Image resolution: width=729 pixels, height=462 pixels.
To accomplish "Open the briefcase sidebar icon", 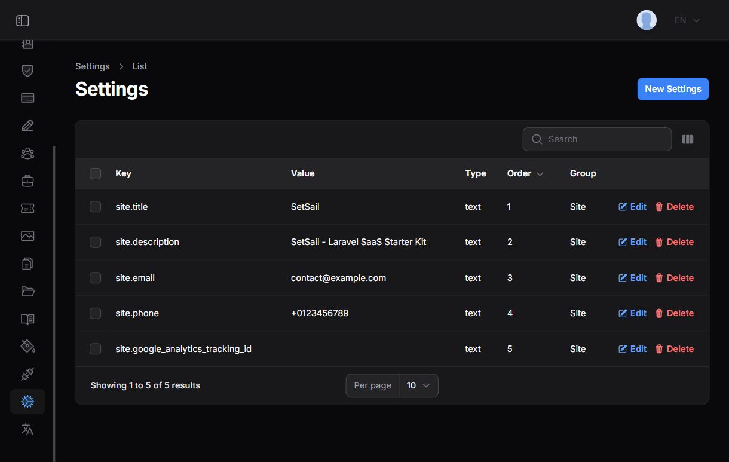I will click(27, 180).
